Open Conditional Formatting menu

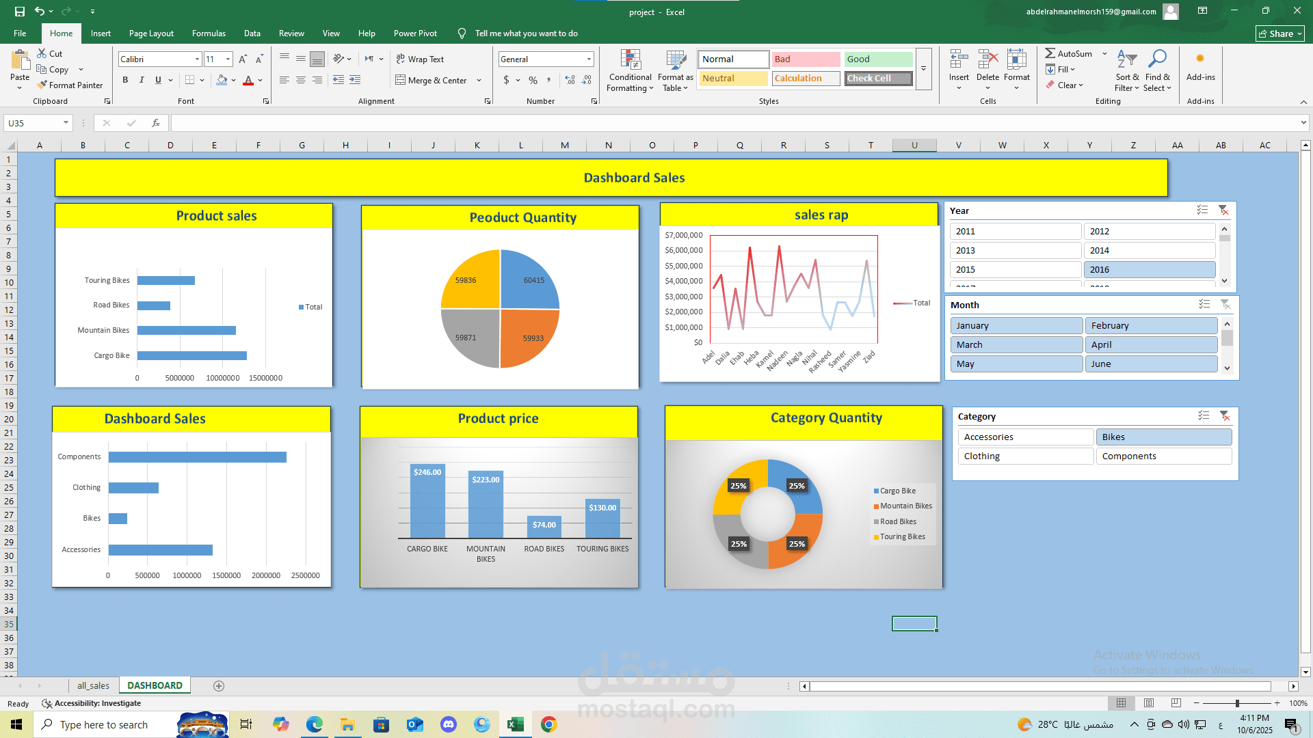(x=630, y=70)
